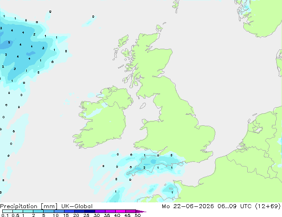Click the legend label "0.1"

tap(5, 215)
